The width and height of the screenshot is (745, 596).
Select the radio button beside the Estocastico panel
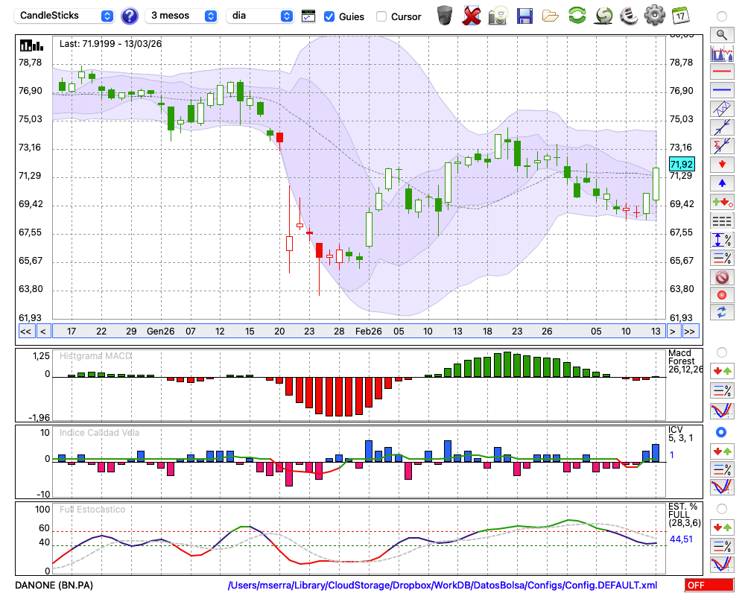[721, 508]
